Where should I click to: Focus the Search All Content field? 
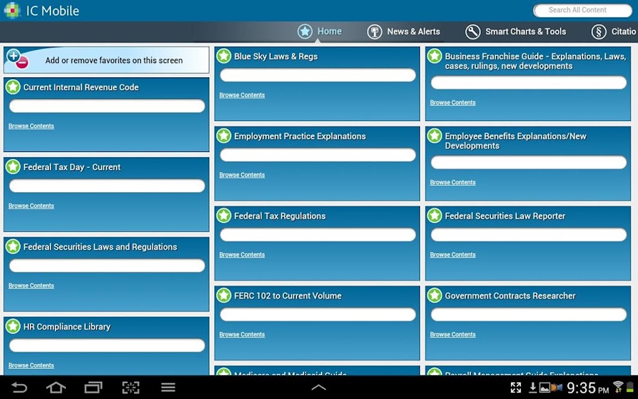pos(583,10)
